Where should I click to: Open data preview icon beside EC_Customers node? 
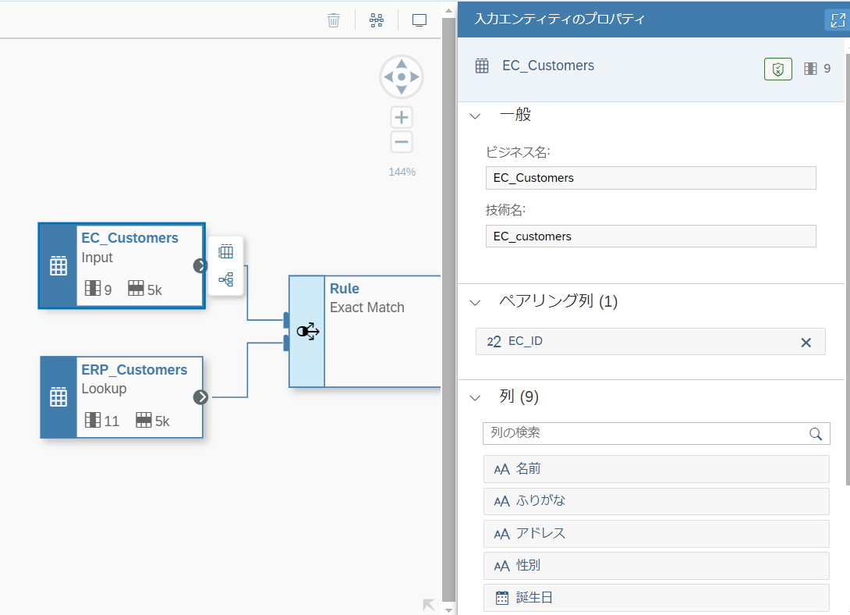(226, 251)
